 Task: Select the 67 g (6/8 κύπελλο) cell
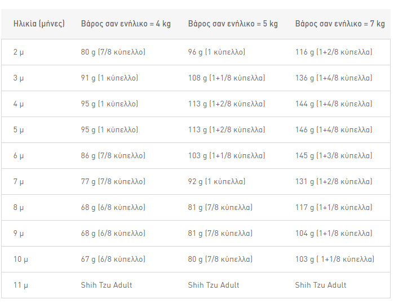tap(113, 259)
